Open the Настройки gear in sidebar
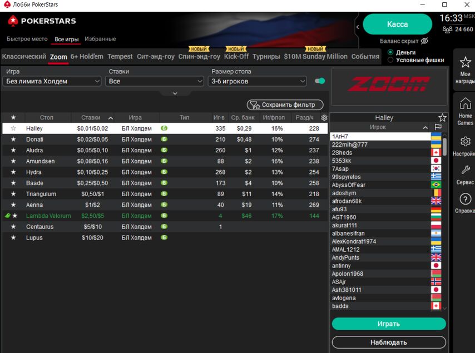Viewport: 475px width, 353px height. point(465,142)
